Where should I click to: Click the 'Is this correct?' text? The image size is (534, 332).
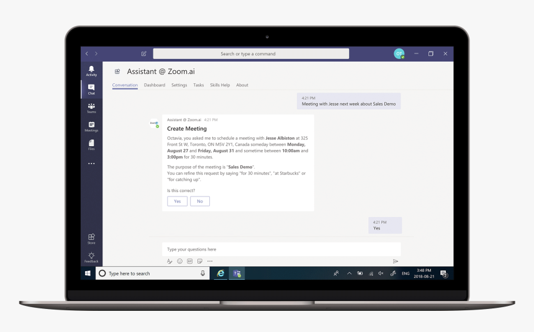[181, 190]
